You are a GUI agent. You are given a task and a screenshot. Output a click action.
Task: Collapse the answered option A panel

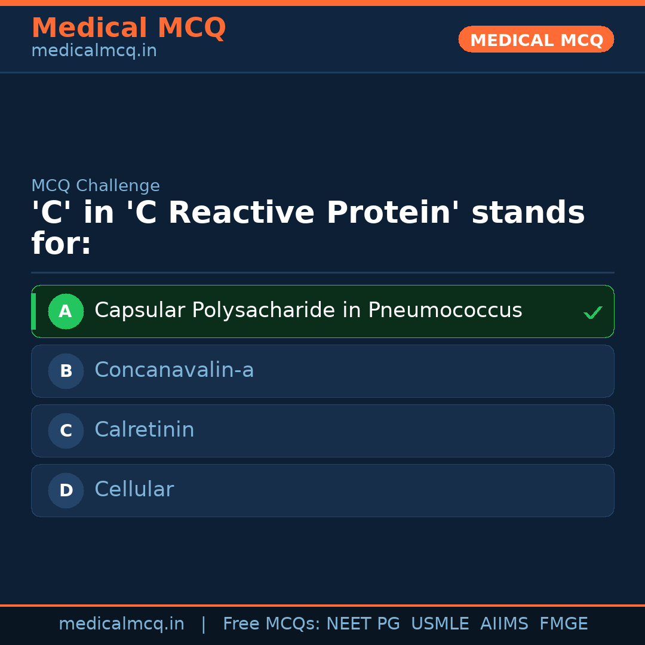click(x=322, y=311)
